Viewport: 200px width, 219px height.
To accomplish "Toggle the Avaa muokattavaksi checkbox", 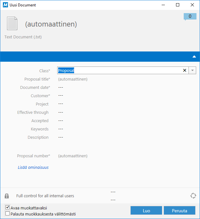I will (8, 208).
